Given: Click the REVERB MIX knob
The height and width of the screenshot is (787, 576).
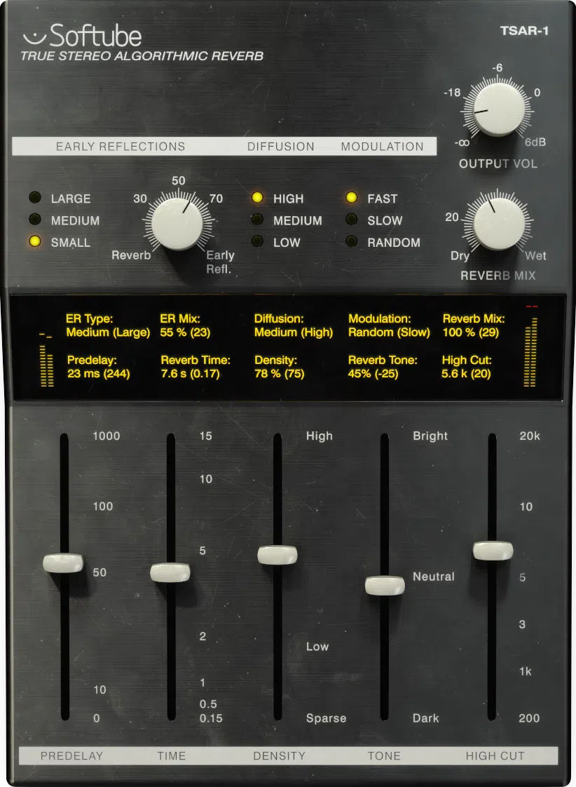Looking at the screenshot, I should coord(498,224).
